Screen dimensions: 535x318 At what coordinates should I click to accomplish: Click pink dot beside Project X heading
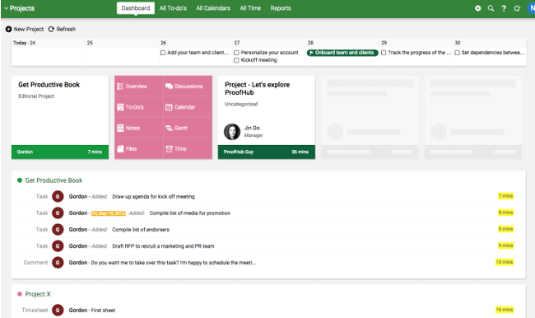pos(20,294)
